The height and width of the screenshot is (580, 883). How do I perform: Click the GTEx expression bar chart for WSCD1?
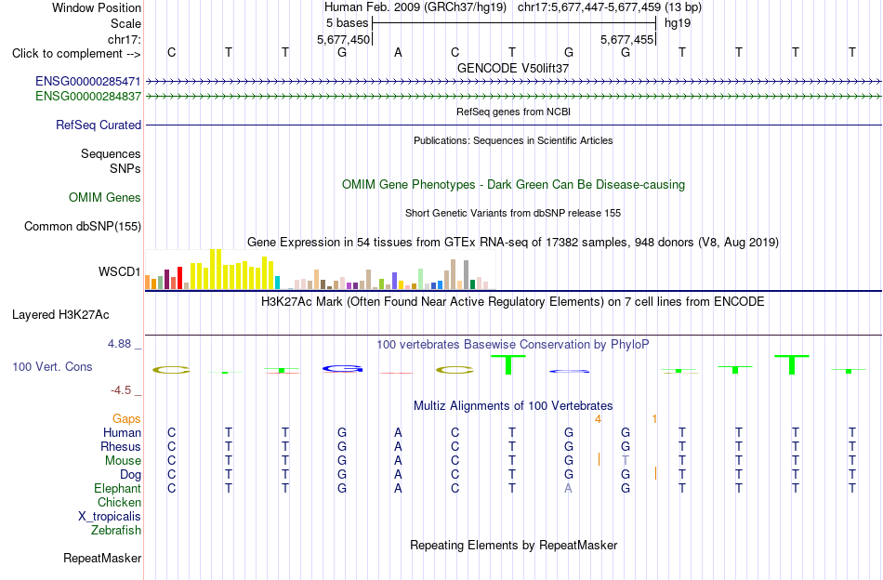[320, 270]
